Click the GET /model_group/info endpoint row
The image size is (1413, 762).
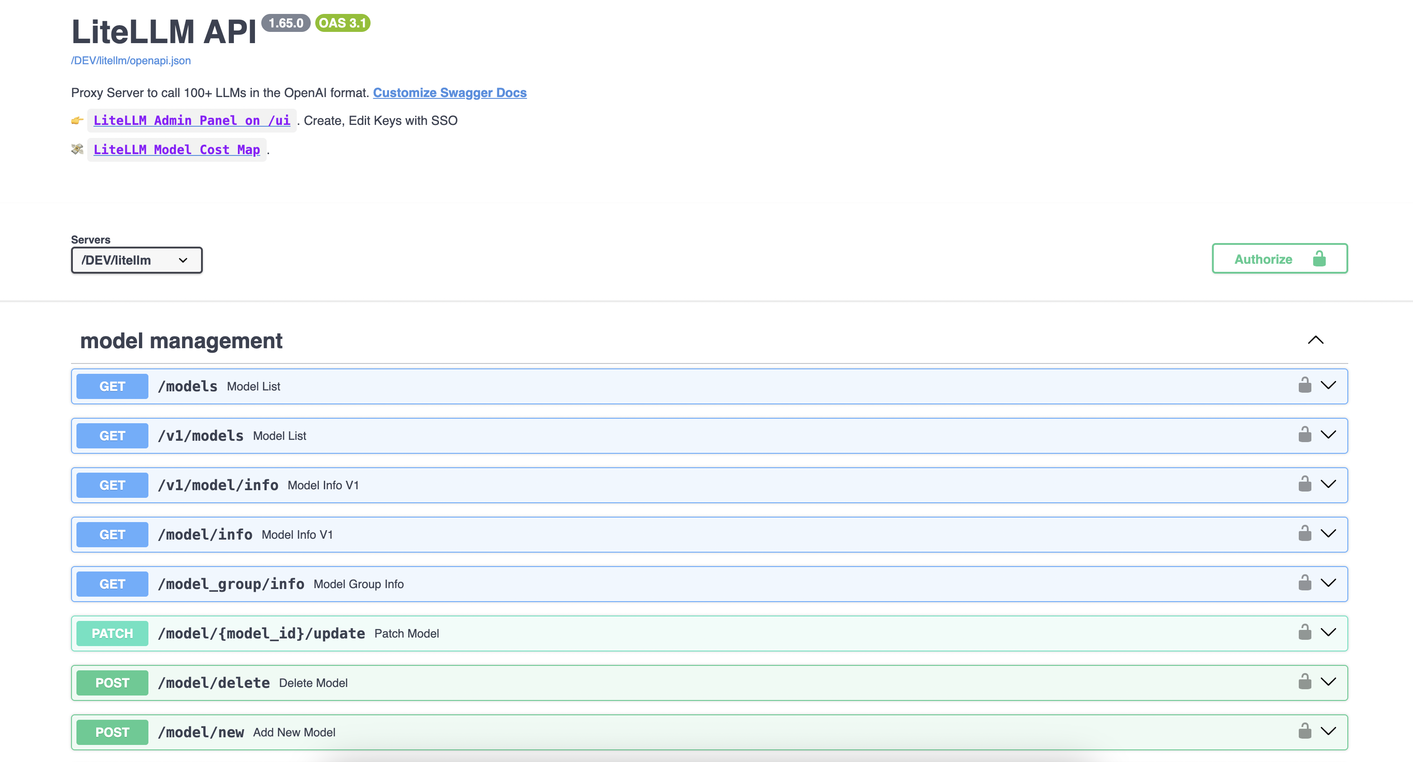click(658, 584)
